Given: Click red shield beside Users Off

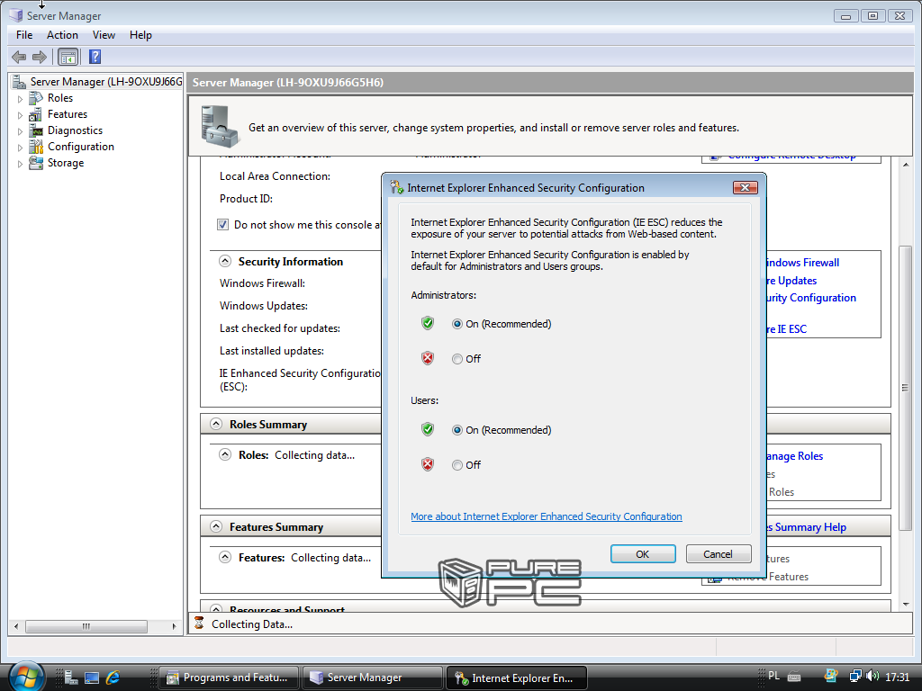Looking at the screenshot, I should (428, 464).
